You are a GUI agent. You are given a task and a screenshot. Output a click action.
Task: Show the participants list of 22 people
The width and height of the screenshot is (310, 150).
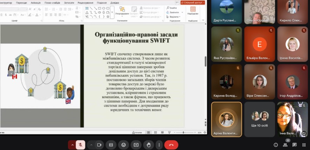click(286, 145)
